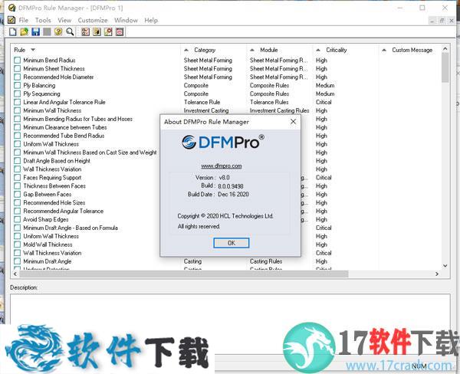Check the Minimum Sheet Thickness rule
This screenshot has height=374, width=460.
[x=18, y=69]
